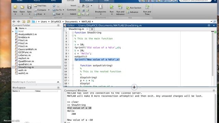The height and width of the screenshot is (123, 219).
Task: Select QuadDriver.m in Current Folder
Action: pyautogui.click(x=26, y=61)
